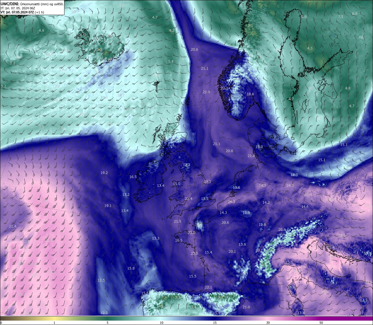The width and height of the screenshot is (373, 325).
Task: Select the 13.5 value over southern England
Action: point(205,198)
